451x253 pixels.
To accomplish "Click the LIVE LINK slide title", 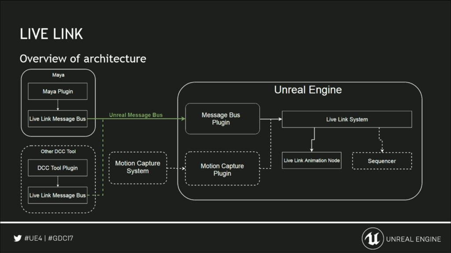I will 51,34.
